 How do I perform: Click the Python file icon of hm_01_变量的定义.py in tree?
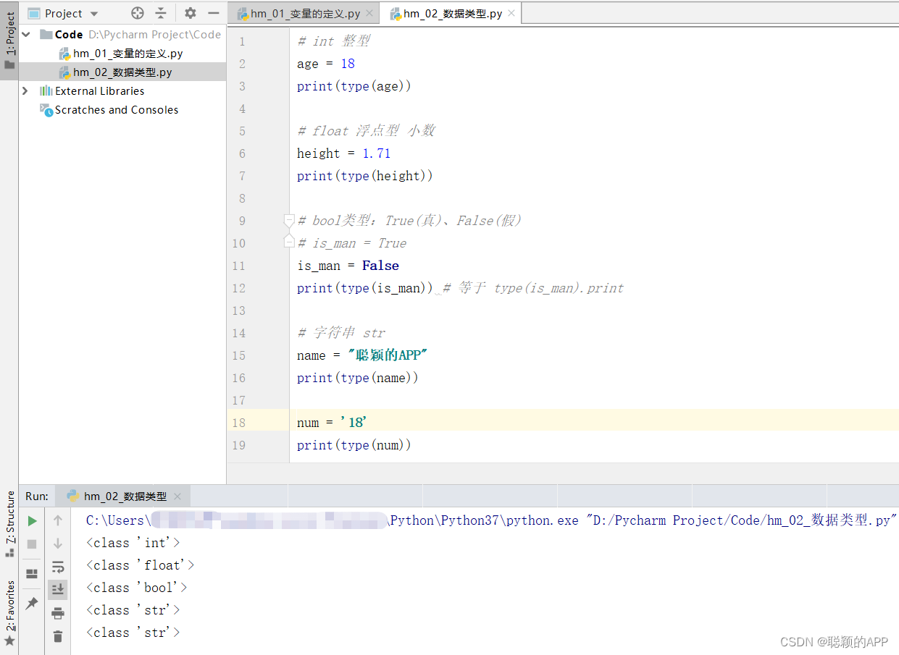64,54
